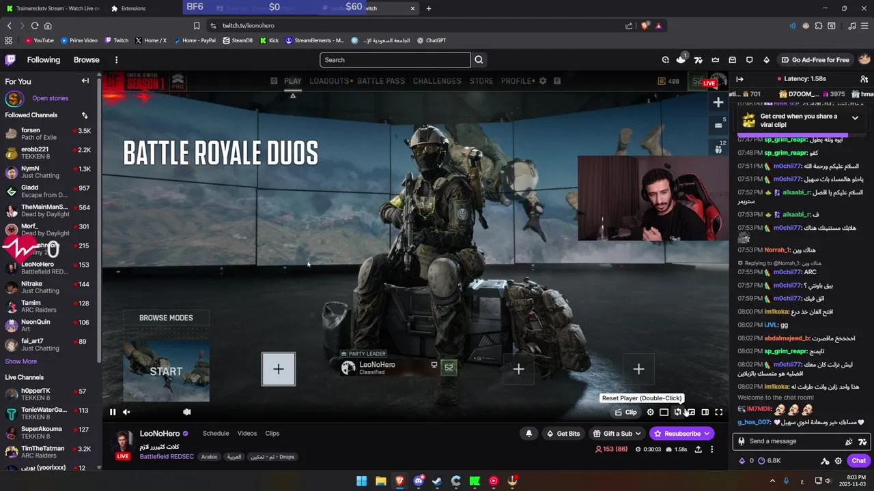
Task: Open the 7TV icon in top navigation
Action: point(699,60)
